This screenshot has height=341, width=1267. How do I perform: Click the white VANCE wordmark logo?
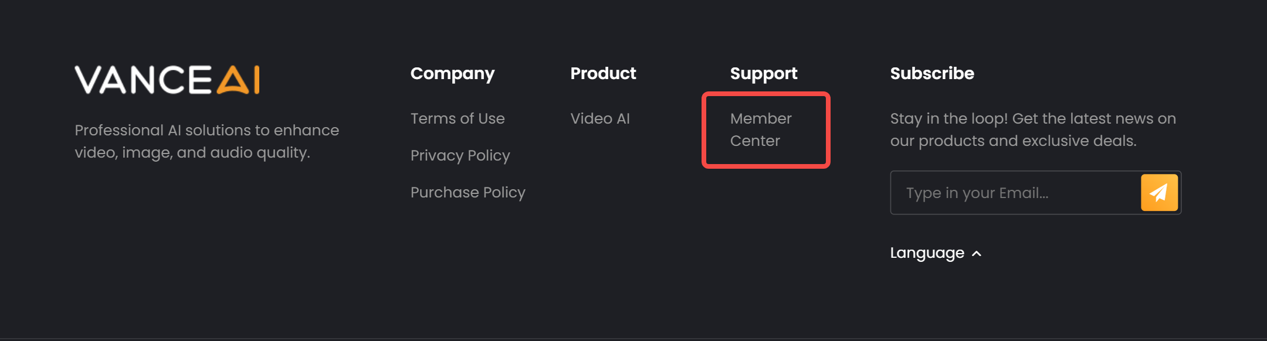tap(143, 80)
